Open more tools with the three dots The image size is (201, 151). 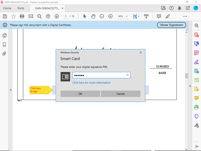tap(185, 16)
